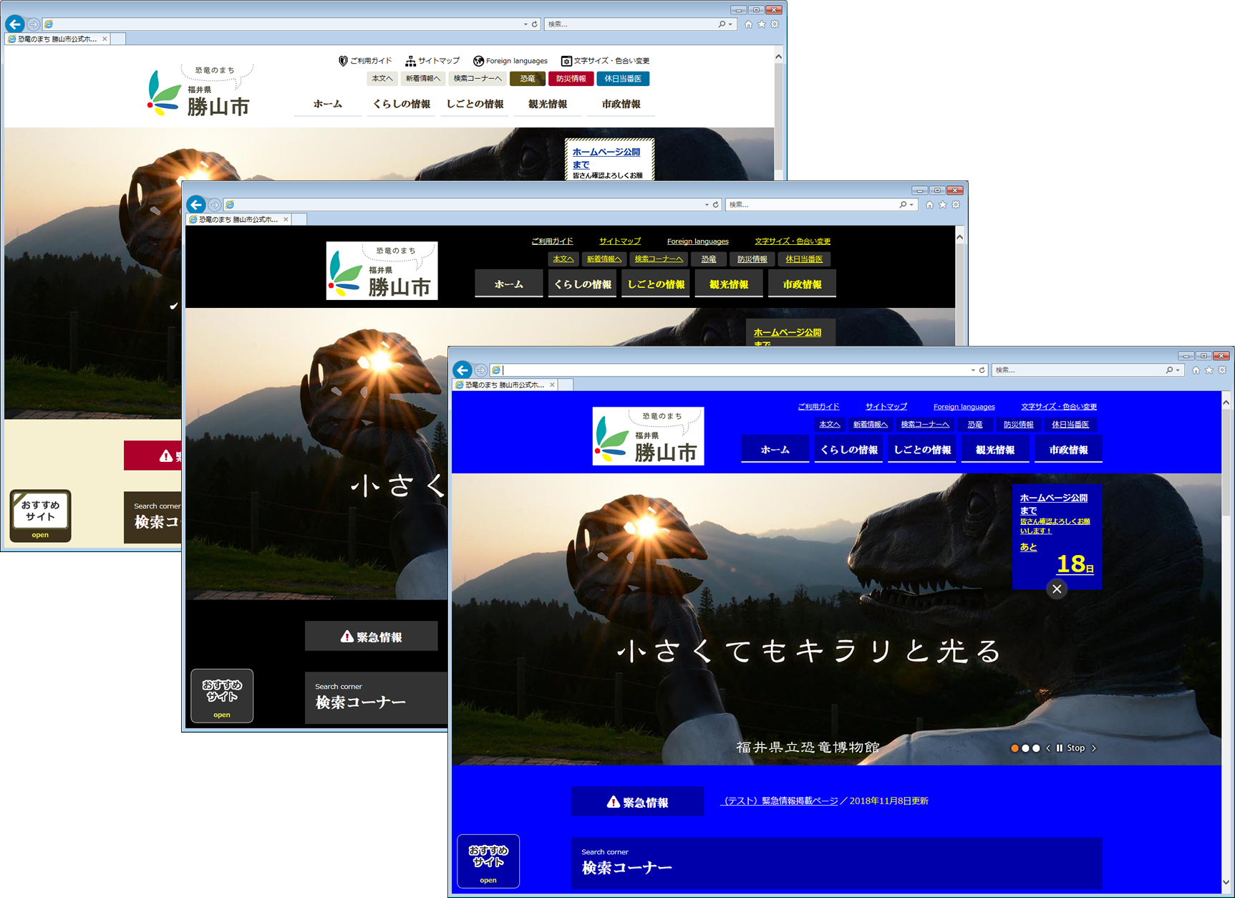Go to the next slide arrow

[x=1093, y=748]
